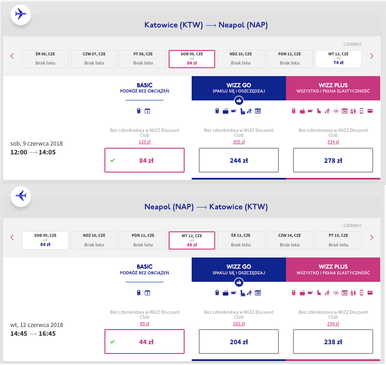386x365 pixels.
Task: Show later dates for Neapol–Katowice flight
Action: click(x=371, y=238)
